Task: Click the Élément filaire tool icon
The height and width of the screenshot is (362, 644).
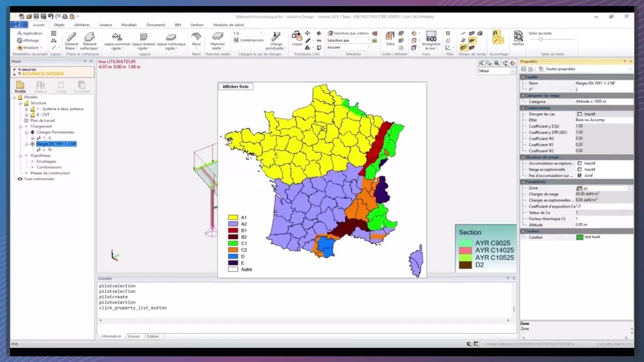Action: (x=71, y=37)
